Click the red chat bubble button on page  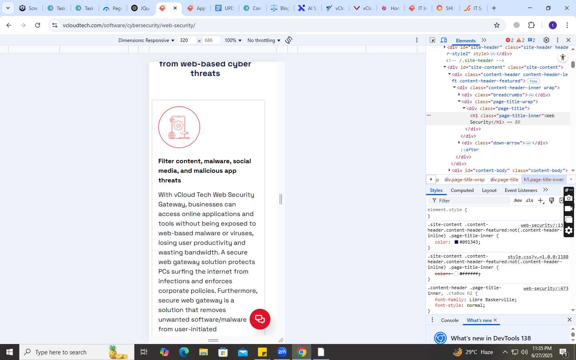[x=260, y=319]
